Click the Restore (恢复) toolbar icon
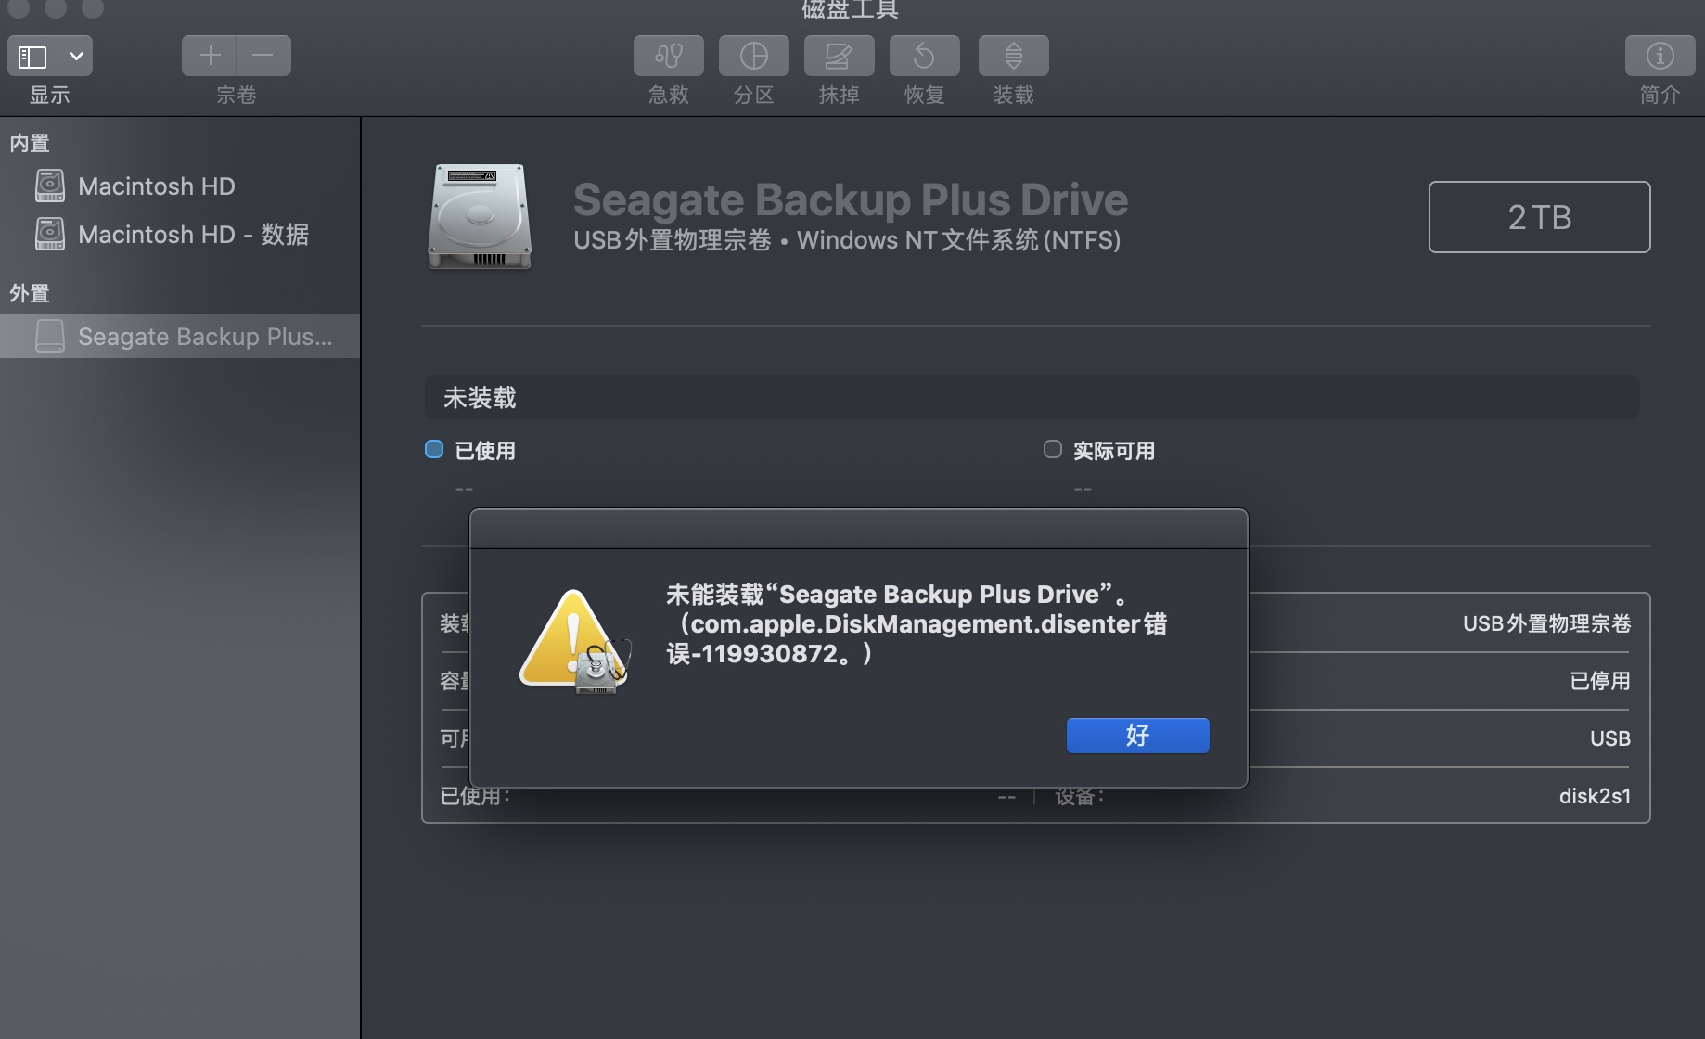Viewport: 1705px width, 1039px height. pyautogui.click(x=924, y=57)
